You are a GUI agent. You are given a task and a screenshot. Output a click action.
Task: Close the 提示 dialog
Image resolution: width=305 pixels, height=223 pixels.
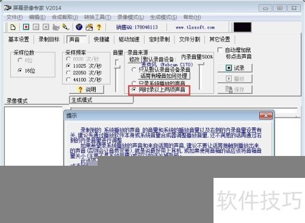click(266, 115)
